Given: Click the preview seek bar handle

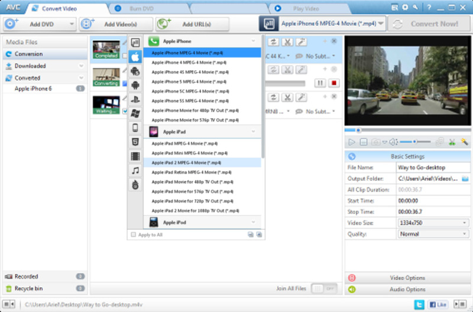Looking at the screenshot, I should (x=358, y=130).
